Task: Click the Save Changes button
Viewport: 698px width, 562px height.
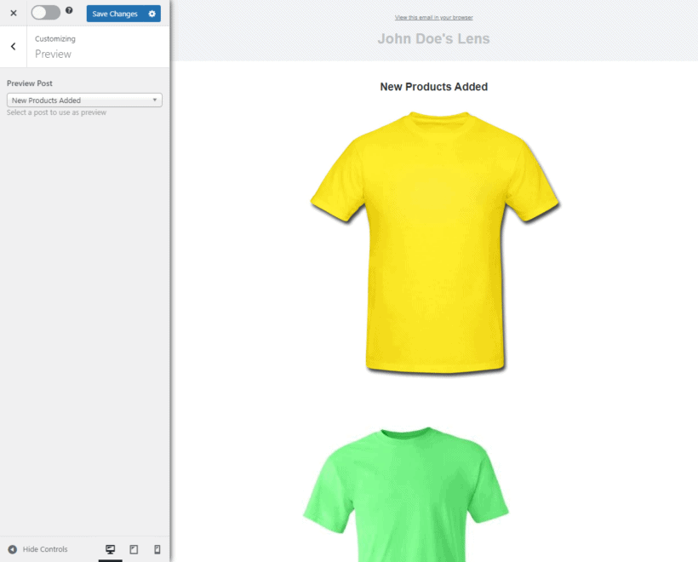Action: pos(115,14)
